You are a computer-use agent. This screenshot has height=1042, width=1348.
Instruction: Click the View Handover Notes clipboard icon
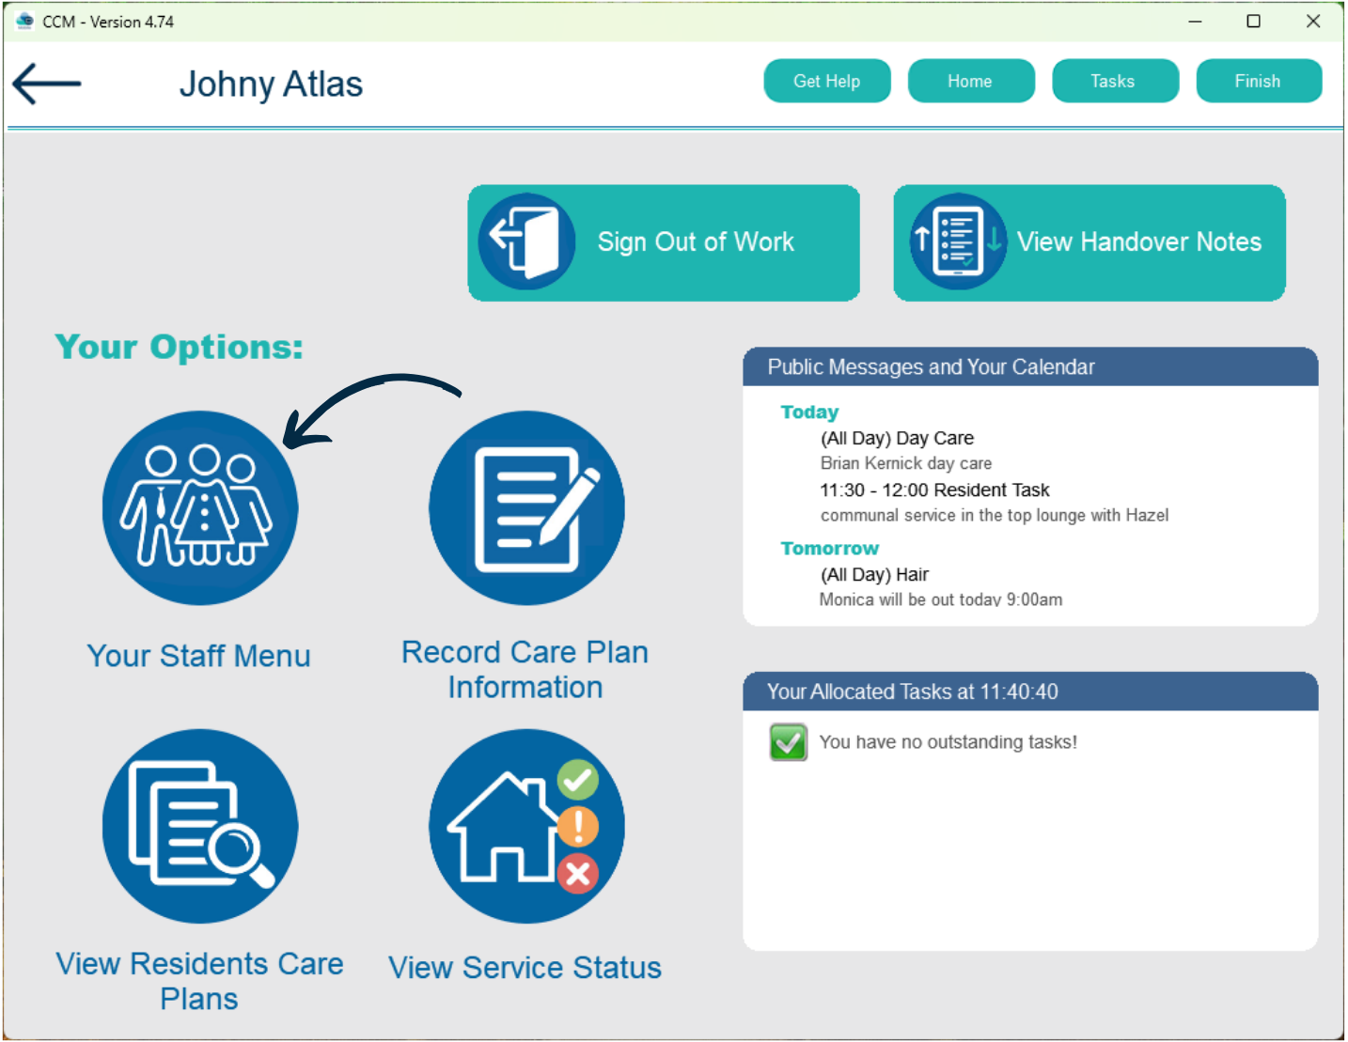(958, 241)
